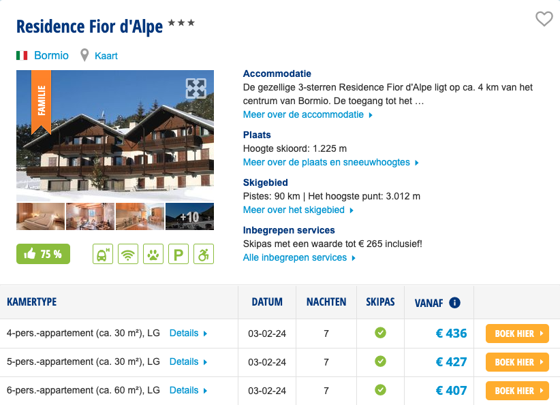The width and height of the screenshot is (560, 405).
Task: Click the pets allowed paw icon
Action: click(x=153, y=254)
